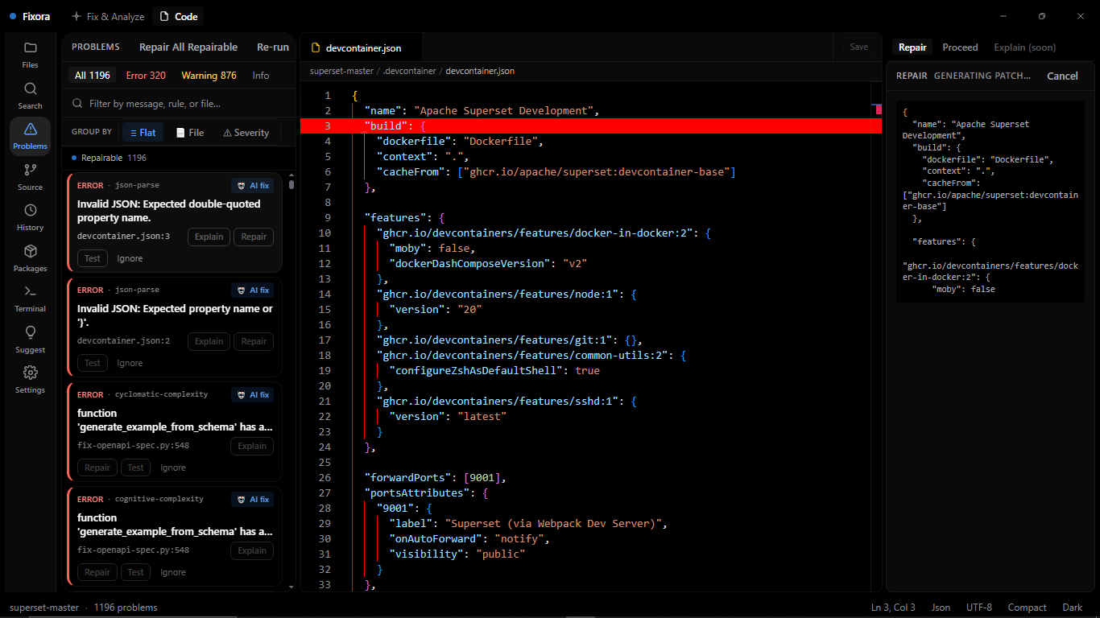Open the Proceed tab in right panel
The width and height of the screenshot is (1100, 618).
tap(960, 47)
